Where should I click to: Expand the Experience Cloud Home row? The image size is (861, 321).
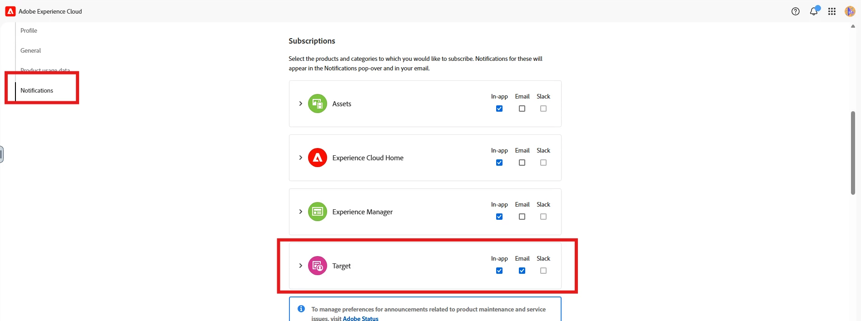click(300, 158)
